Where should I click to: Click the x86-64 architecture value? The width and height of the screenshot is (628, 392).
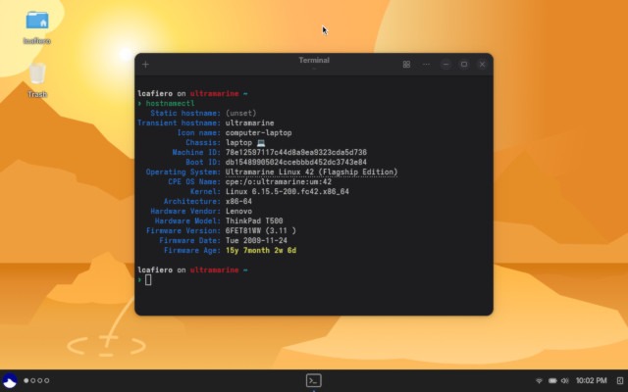pyautogui.click(x=238, y=201)
